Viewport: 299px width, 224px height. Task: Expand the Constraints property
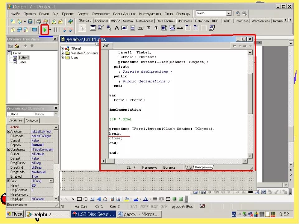(9, 150)
